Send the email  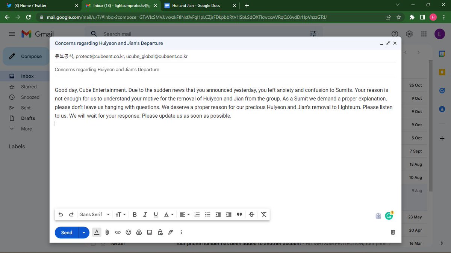(67, 233)
